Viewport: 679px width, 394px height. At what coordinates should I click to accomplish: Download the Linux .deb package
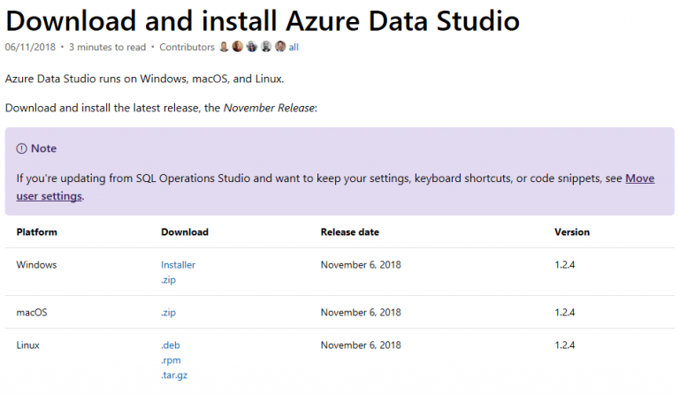tap(170, 345)
